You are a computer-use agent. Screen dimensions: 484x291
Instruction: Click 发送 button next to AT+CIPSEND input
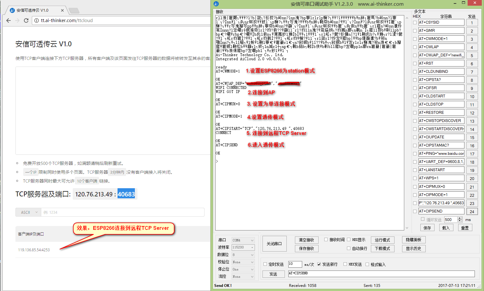[x=273, y=274]
